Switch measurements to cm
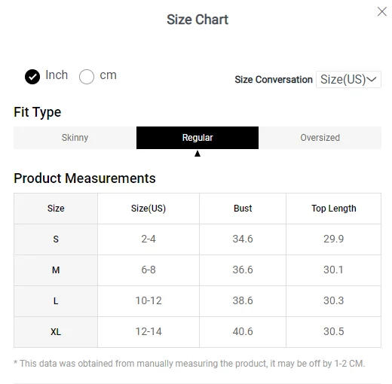This screenshot has height=384, width=392. tap(87, 77)
